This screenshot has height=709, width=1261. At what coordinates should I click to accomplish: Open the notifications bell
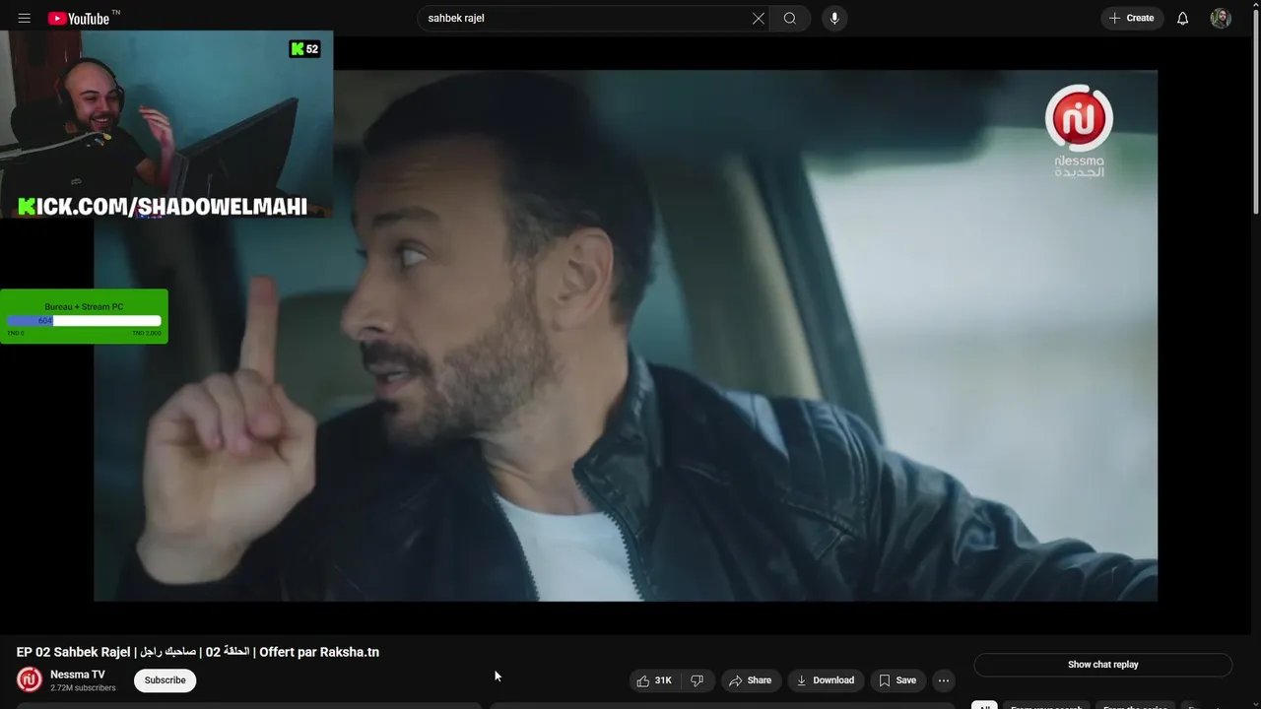[1182, 18]
